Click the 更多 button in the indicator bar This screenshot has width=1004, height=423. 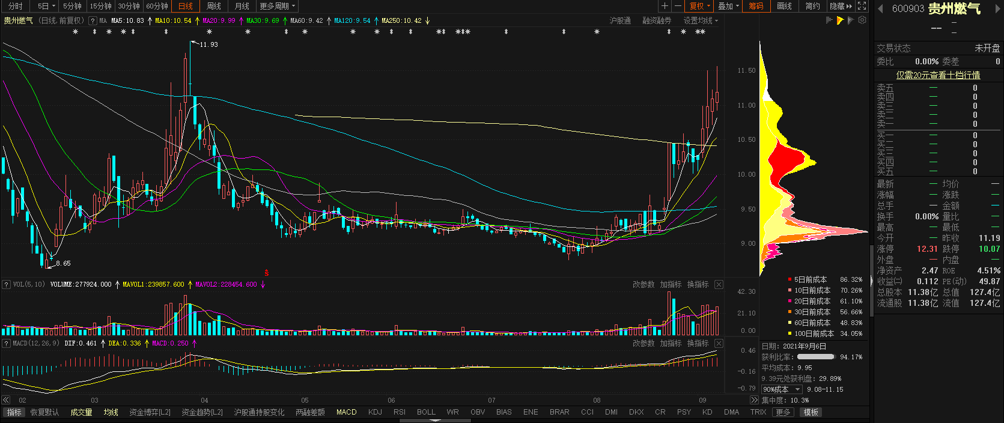coord(783,412)
